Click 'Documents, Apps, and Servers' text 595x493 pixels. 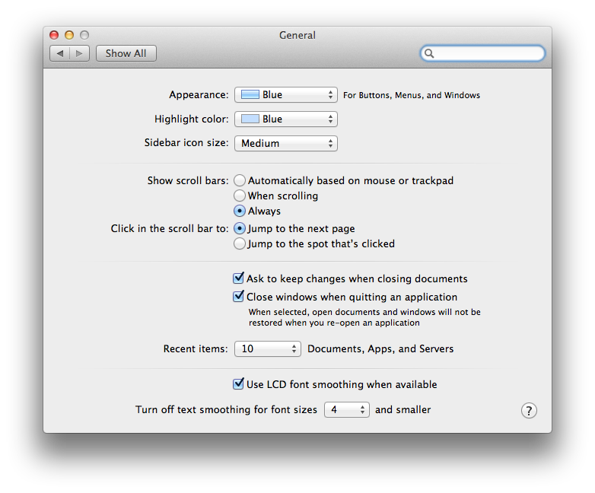coord(380,348)
